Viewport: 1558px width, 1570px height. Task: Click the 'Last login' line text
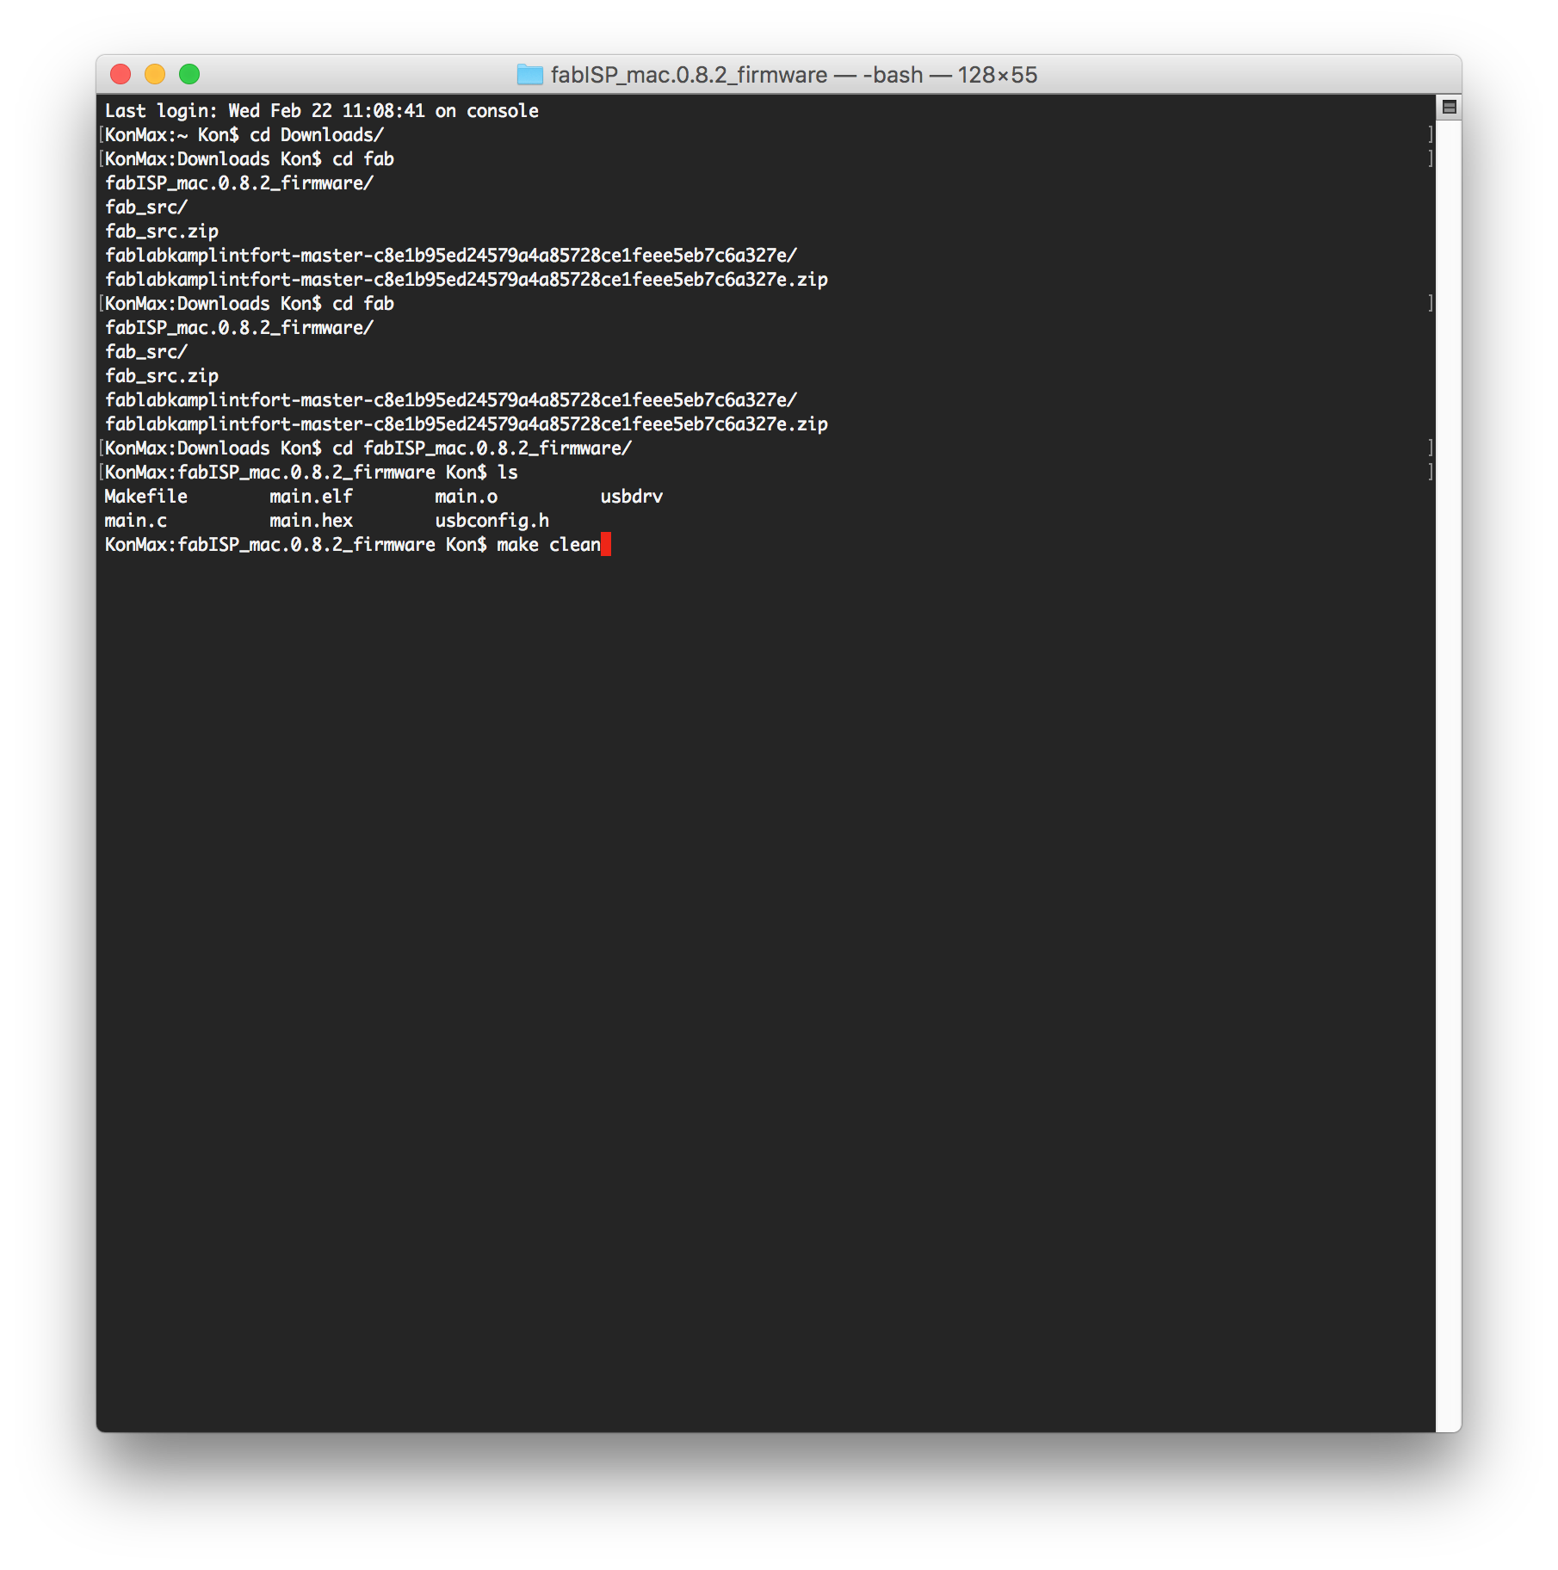coord(322,111)
